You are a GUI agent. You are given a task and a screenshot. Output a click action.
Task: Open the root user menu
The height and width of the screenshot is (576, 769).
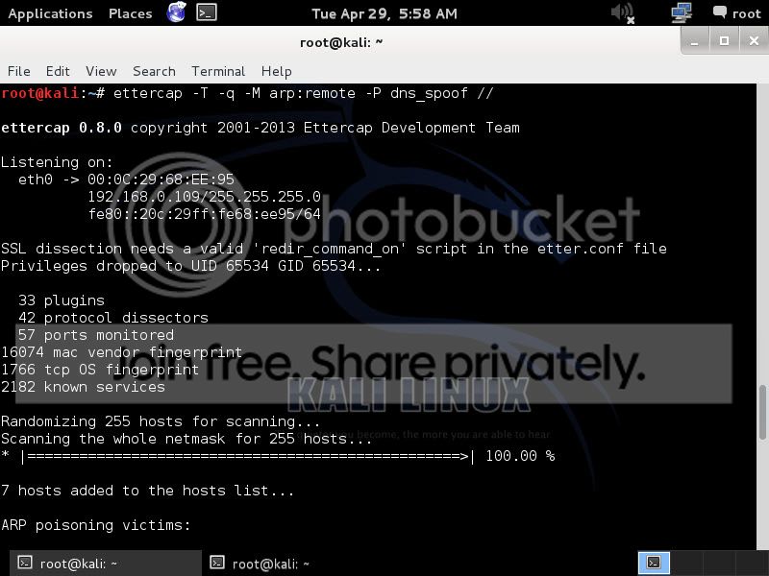click(736, 13)
